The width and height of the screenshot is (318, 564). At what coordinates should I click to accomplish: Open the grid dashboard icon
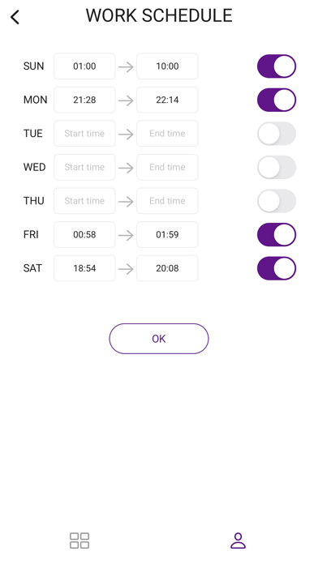(x=79, y=540)
